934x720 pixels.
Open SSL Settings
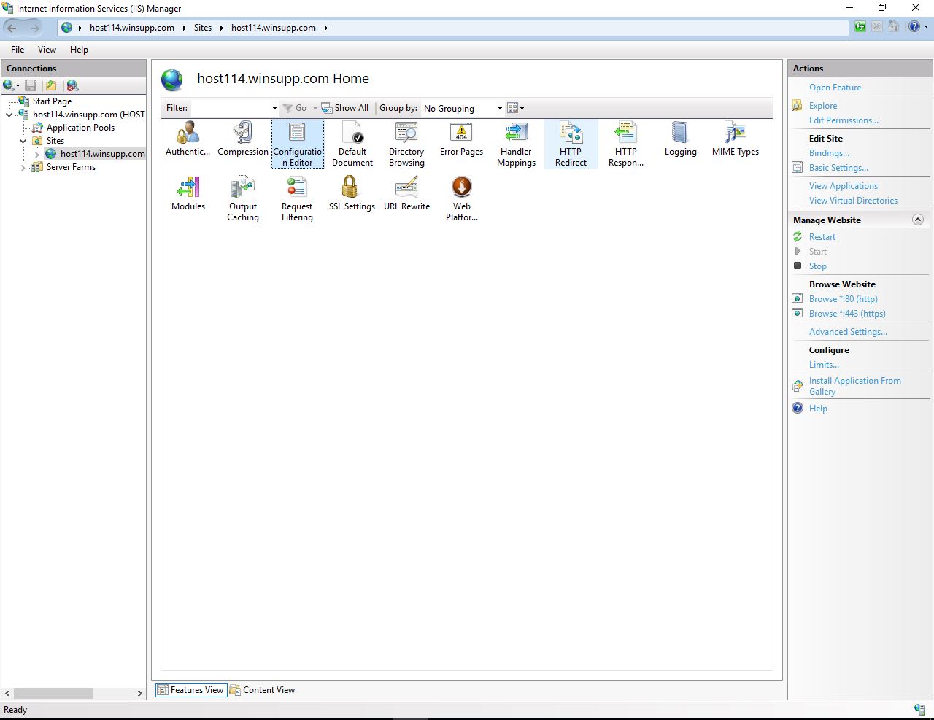coord(352,193)
